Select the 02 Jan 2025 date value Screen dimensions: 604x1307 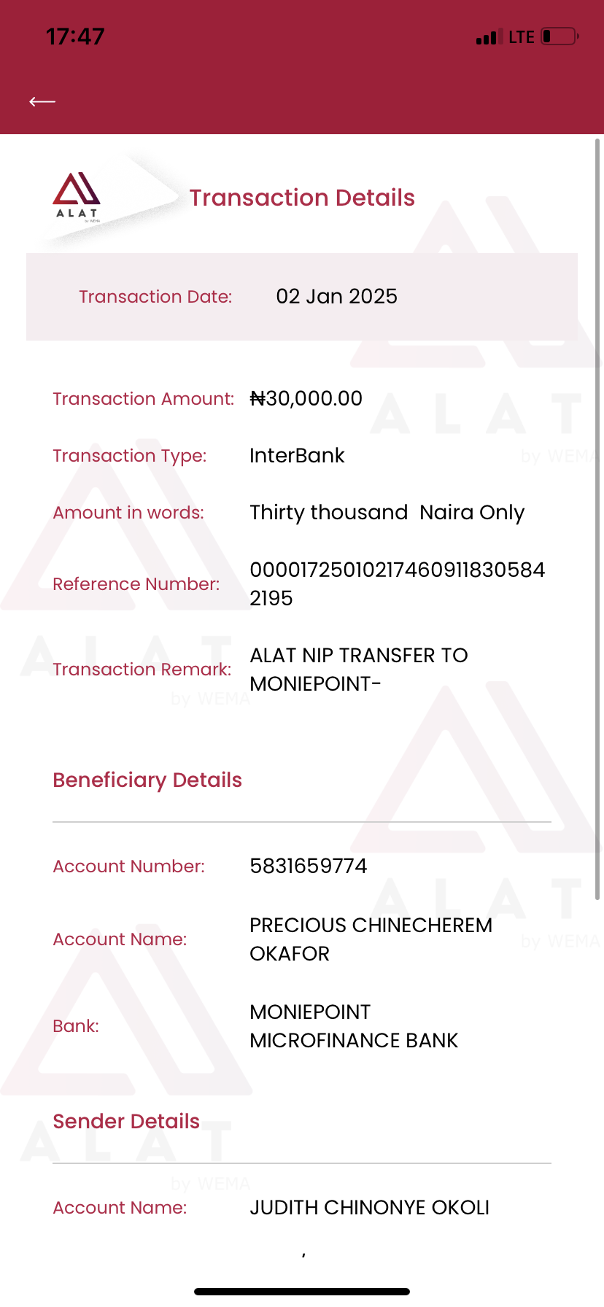pos(336,296)
